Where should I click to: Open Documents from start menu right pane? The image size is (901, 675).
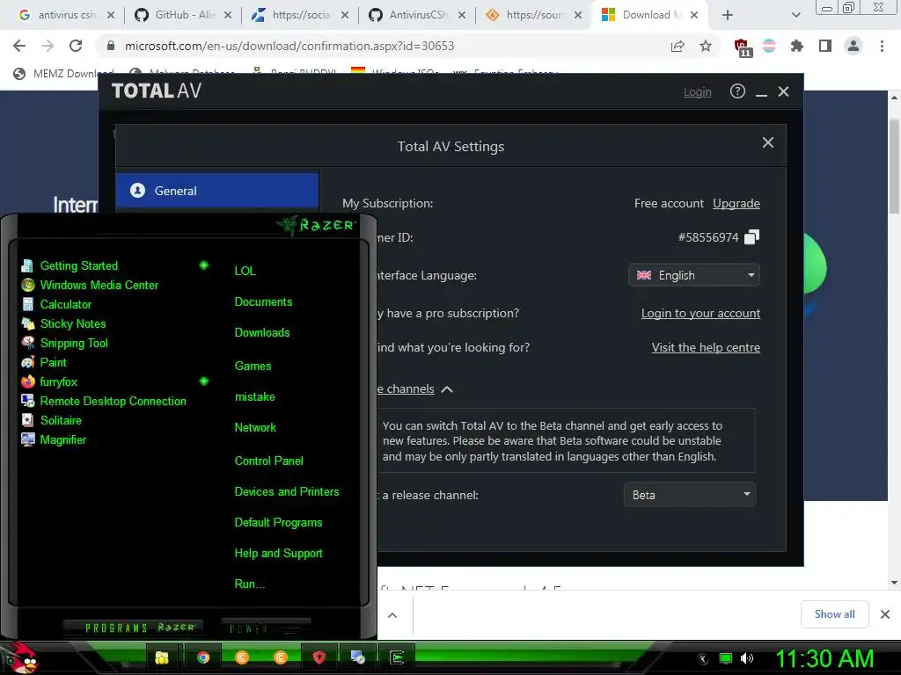click(x=263, y=302)
